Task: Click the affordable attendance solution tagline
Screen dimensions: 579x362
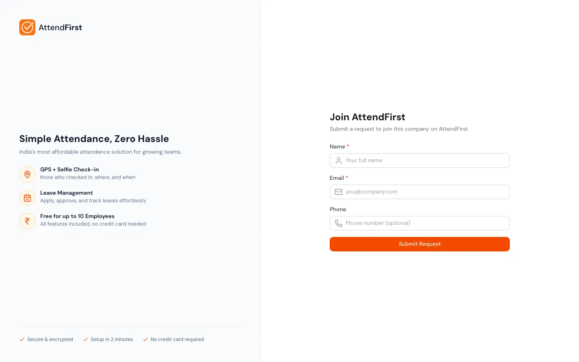Action: (101, 152)
